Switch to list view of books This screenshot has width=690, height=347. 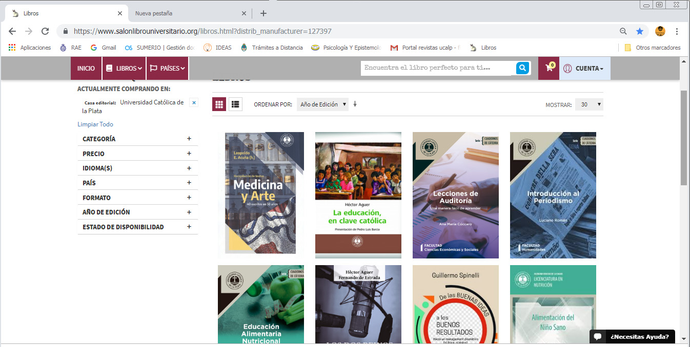tap(235, 104)
